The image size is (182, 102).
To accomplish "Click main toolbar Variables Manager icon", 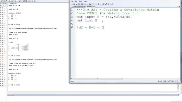I will click(x=29, y=1).
